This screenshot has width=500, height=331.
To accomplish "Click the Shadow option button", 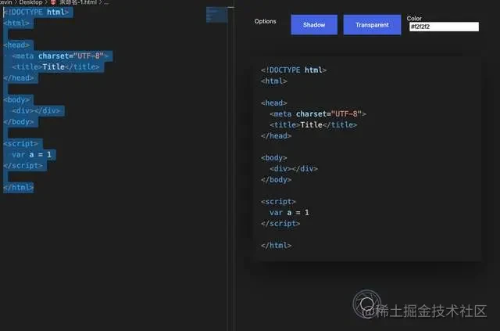I will click(314, 24).
